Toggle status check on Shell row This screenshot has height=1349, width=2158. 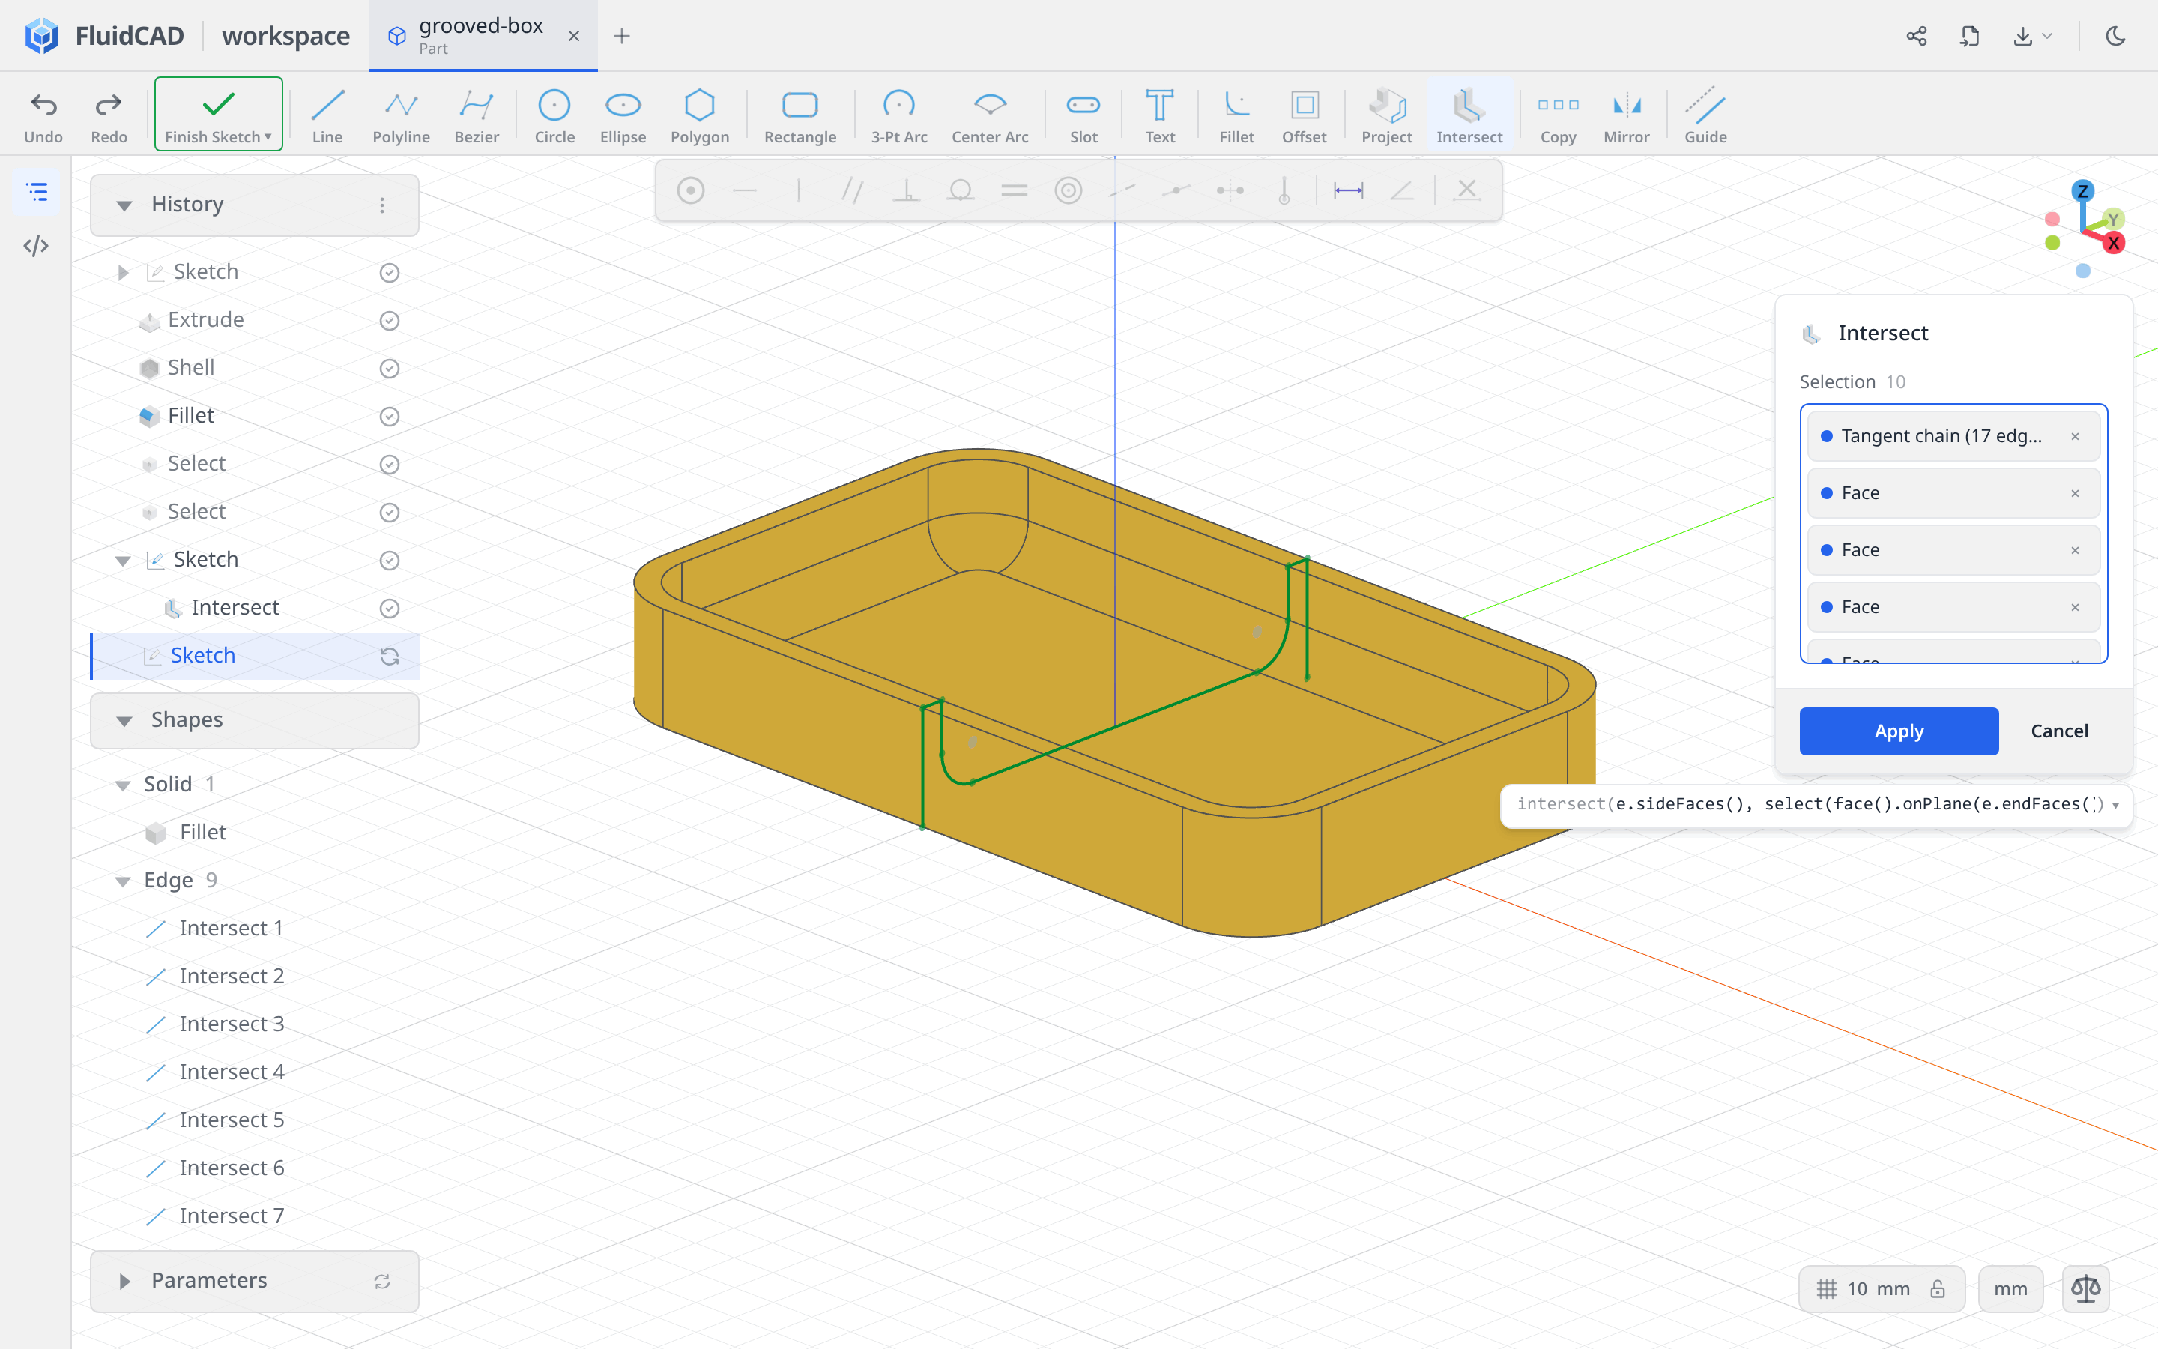click(x=389, y=367)
